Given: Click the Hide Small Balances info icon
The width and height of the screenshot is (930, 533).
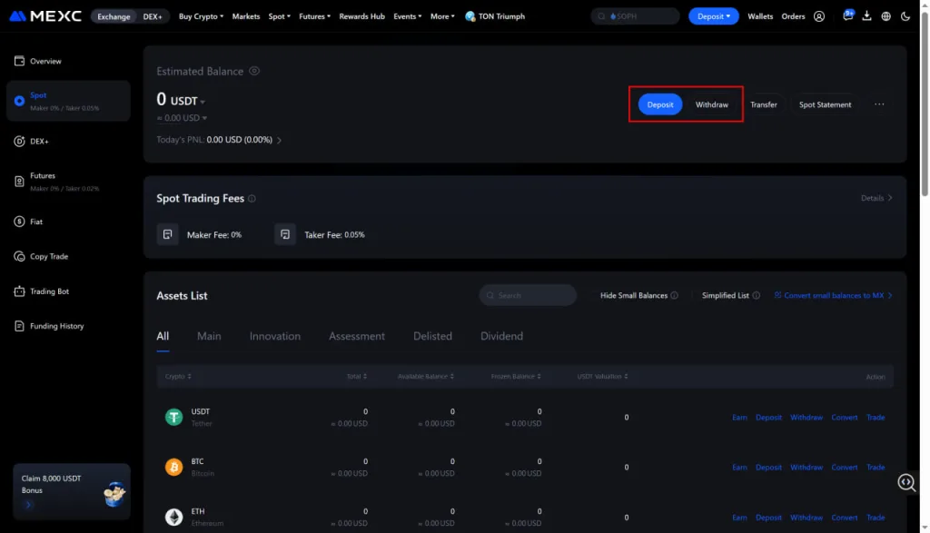Looking at the screenshot, I should [675, 295].
